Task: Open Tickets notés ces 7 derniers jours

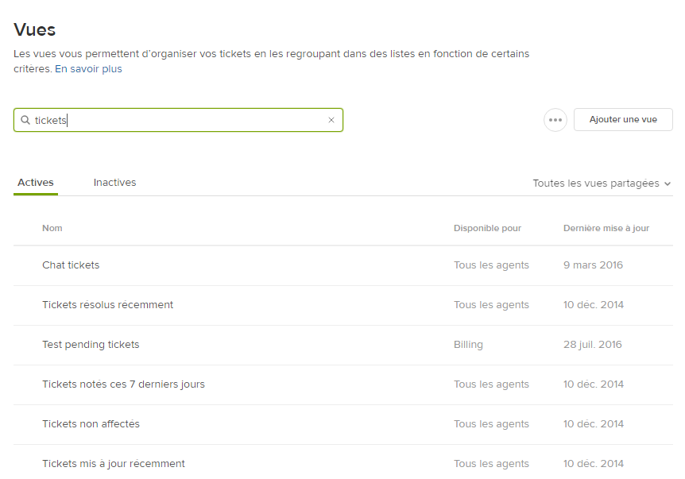Action: pyautogui.click(x=123, y=384)
